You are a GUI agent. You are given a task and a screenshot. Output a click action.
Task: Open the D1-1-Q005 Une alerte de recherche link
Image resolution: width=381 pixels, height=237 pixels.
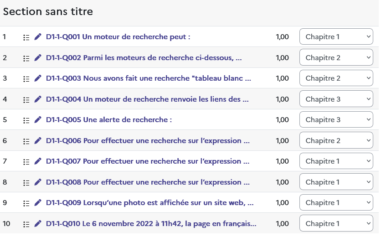pyautogui.click(x=109, y=120)
